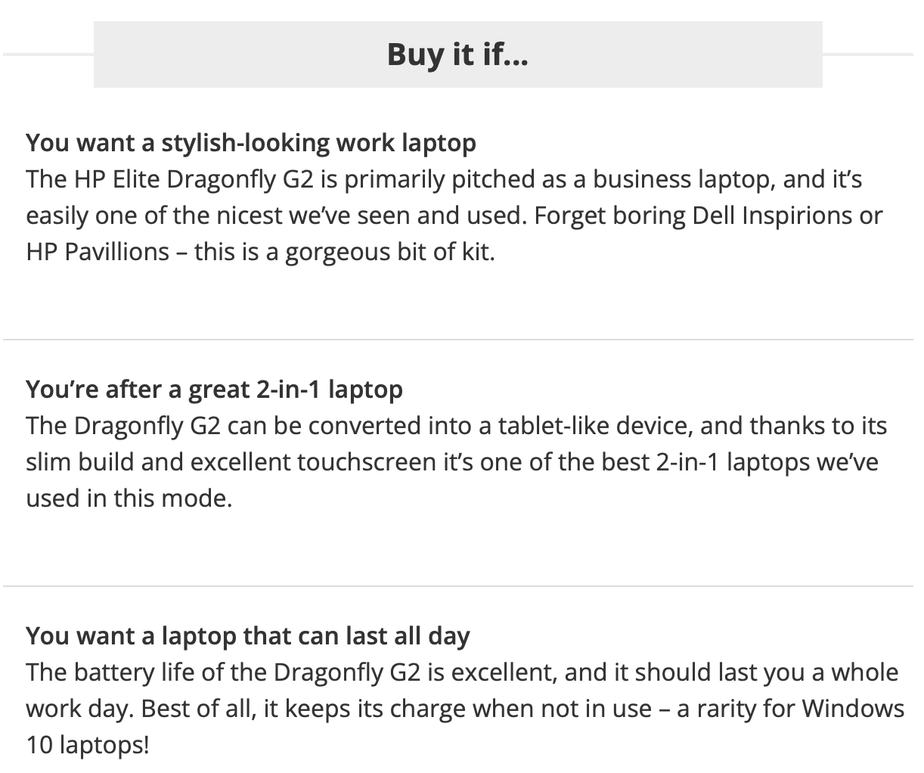Click the text "10 laptops!" on the final line

click(88, 745)
